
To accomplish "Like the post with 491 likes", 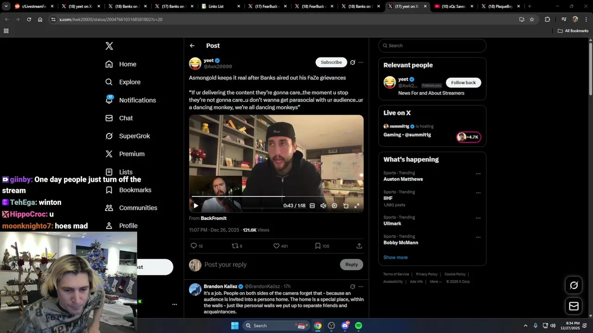I will (x=280, y=246).
